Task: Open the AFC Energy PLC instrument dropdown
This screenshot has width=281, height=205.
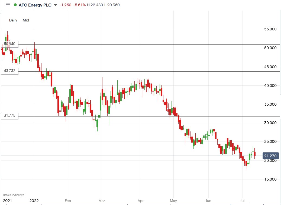Action: point(56,5)
